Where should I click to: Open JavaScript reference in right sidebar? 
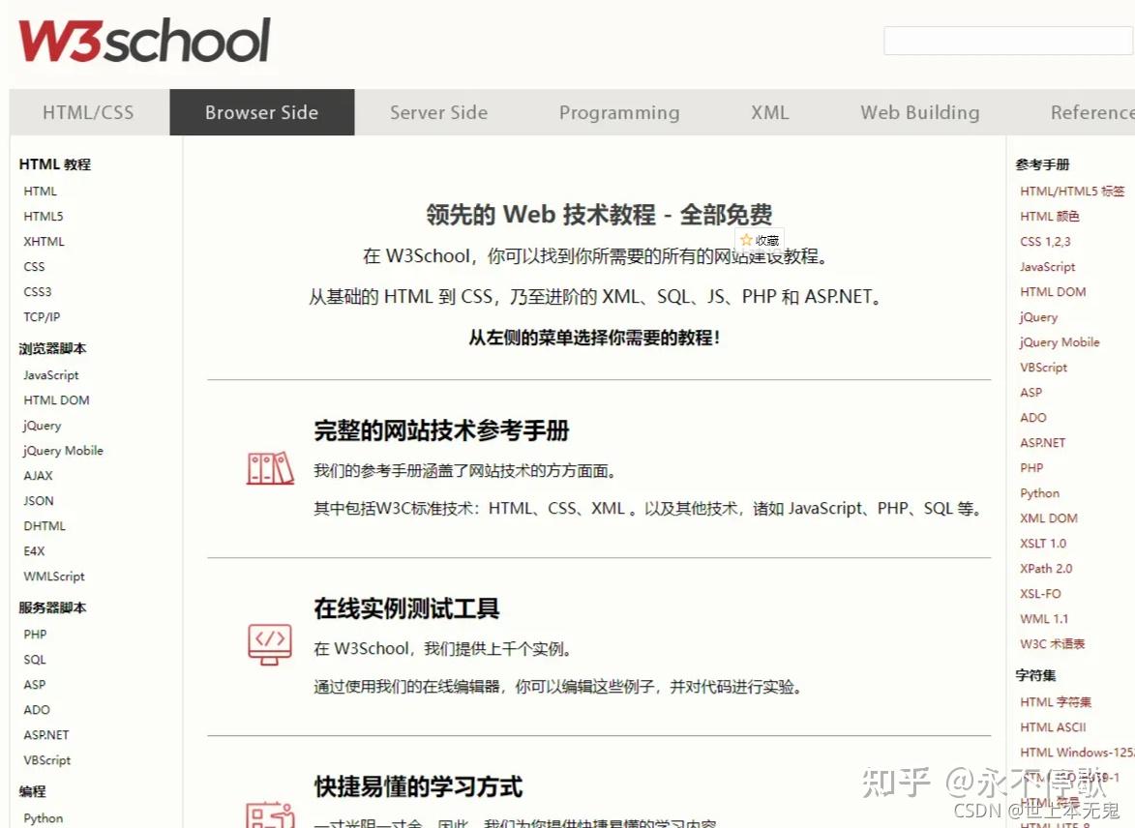pyautogui.click(x=1047, y=267)
